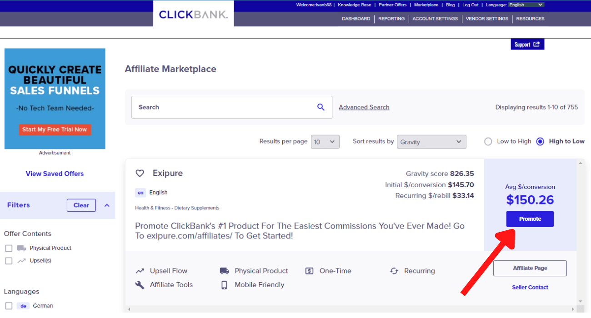Click the Recurring arrows icon
This screenshot has height=318, width=591.
[x=394, y=271]
